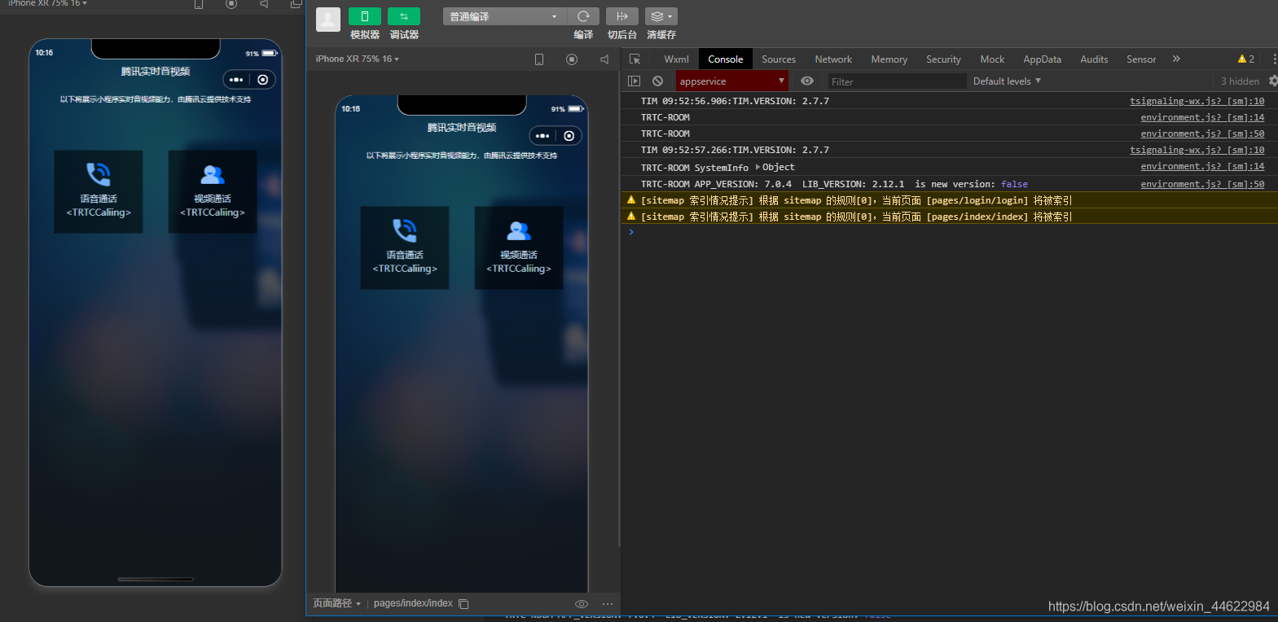Switch to the Sensor tab

(x=1141, y=59)
